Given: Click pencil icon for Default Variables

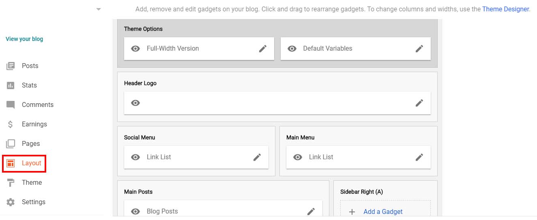Looking at the screenshot, I should [x=419, y=49].
